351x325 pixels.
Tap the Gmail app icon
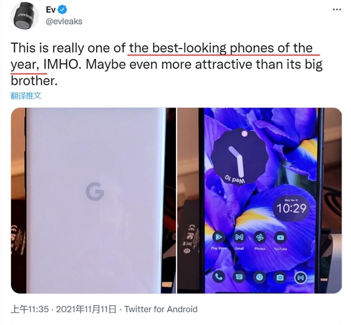click(239, 237)
